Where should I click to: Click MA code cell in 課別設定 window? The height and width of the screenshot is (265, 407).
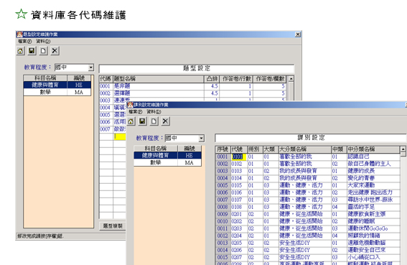coord(190,162)
